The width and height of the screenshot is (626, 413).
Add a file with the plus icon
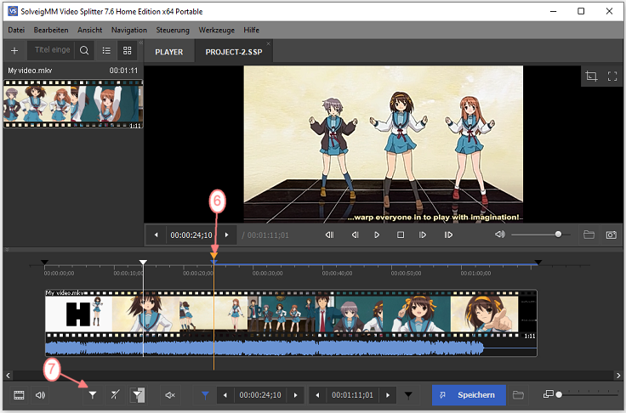[x=14, y=51]
